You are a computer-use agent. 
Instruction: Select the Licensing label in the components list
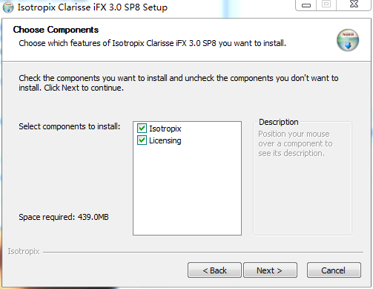[x=165, y=140]
